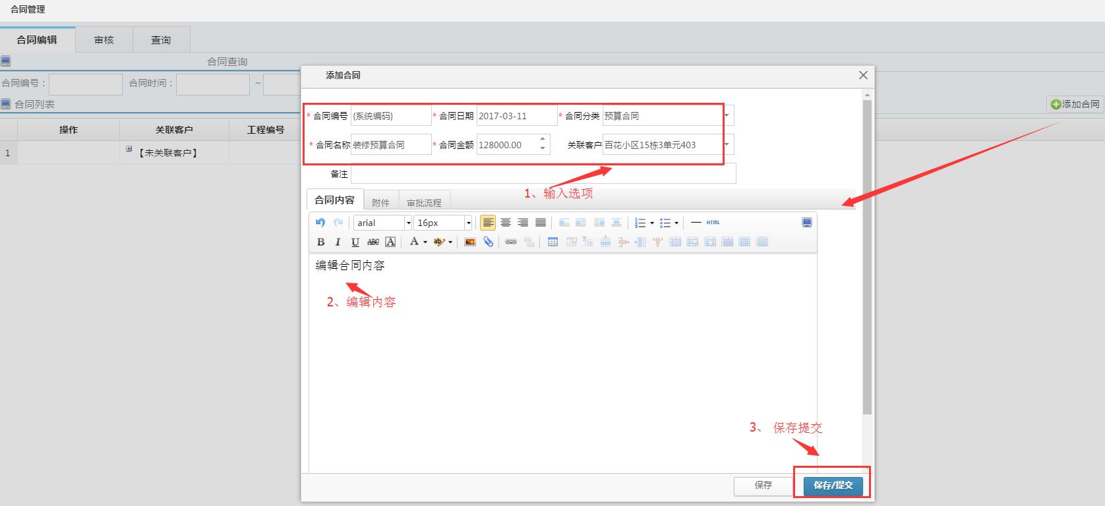The image size is (1105, 506).
Task: Open the 审批流程 tab
Action: tap(424, 202)
